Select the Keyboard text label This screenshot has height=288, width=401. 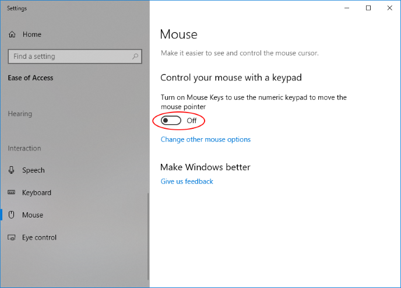pos(37,192)
